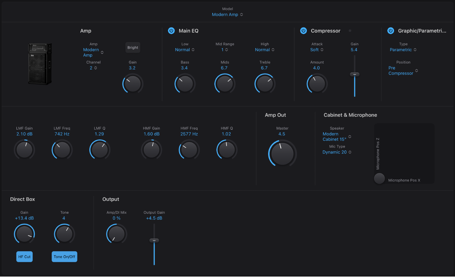Viewport: 455px width, 277px height.
Task: Click the bass amp cabinet image
Action: pos(39,64)
